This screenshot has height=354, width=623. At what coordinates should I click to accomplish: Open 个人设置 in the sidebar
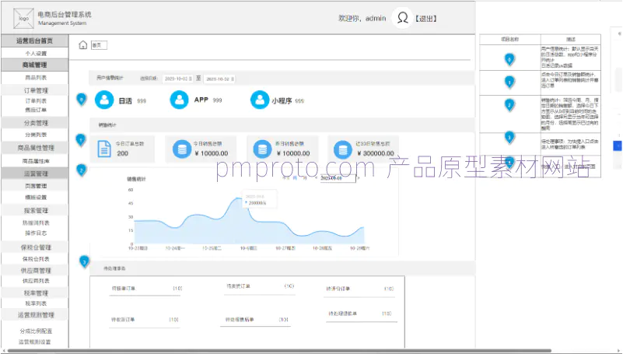pyautogui.click(x=35, y=53)
